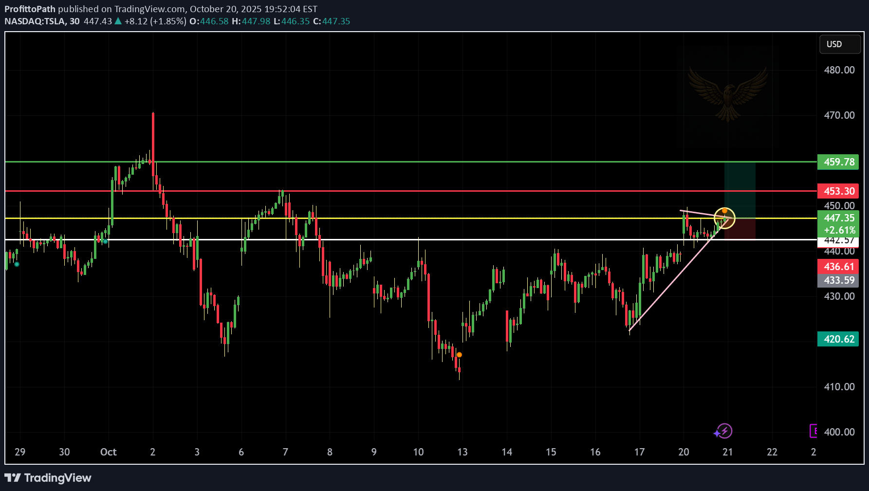Click the Oct label on time axis
The width and height of the screenshot is (869, 491).
[x=108, y=452]
